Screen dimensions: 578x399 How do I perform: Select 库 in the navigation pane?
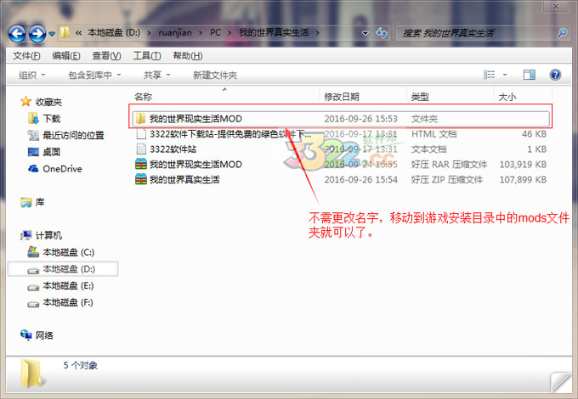pyautogui.click(x=40, y=202)
